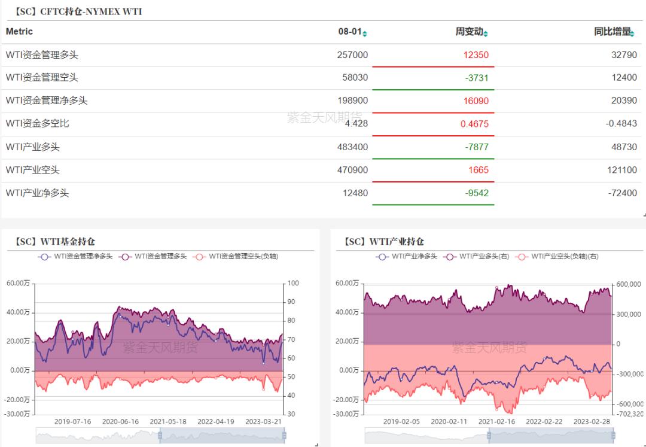Click the WTI资金多空比 row label
The image size is (646, 447).
tap(37, 123)
